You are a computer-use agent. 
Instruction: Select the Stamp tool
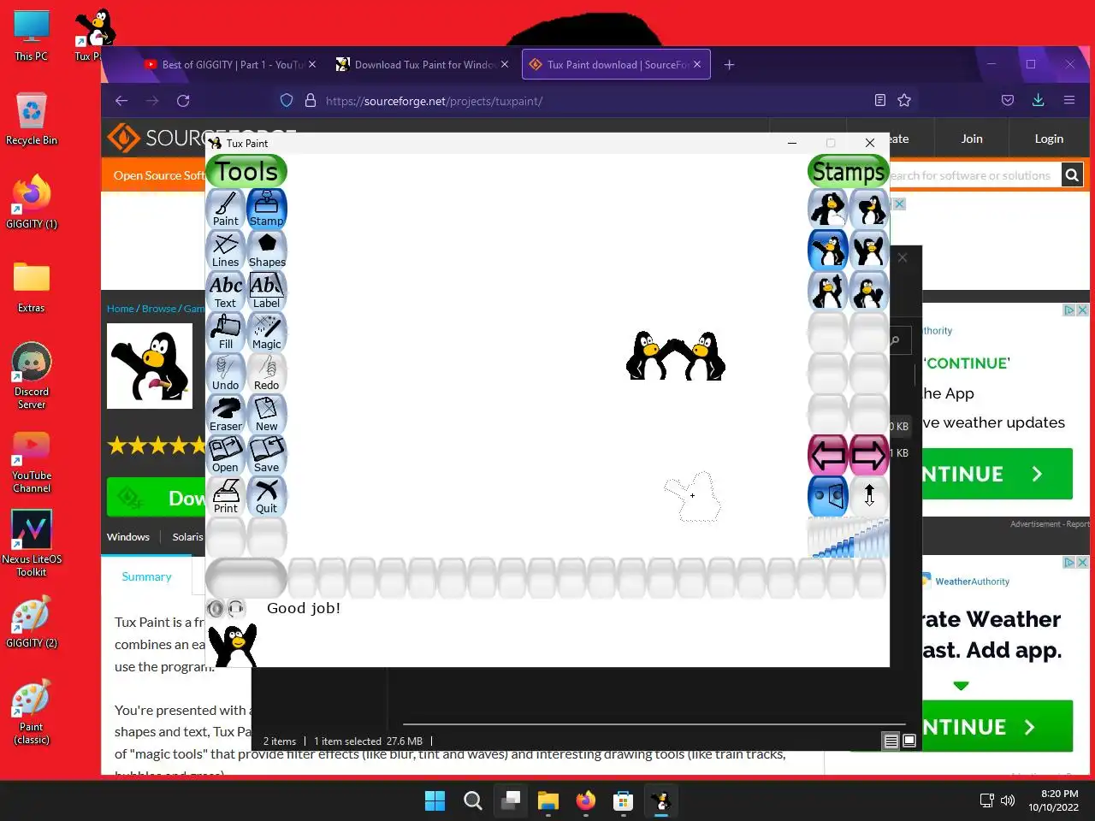coord(267,209)
